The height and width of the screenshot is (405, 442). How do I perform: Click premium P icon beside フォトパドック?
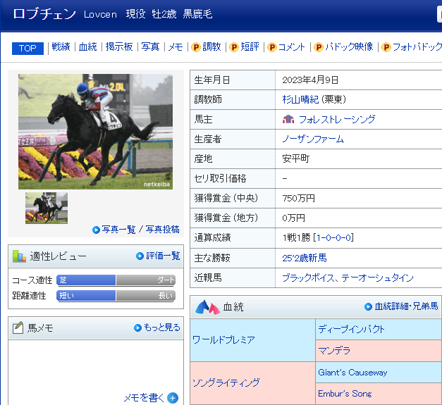pos(386,47)
